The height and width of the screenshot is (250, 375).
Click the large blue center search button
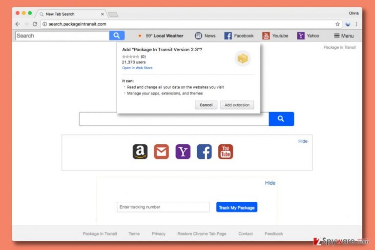click(281, 119)
